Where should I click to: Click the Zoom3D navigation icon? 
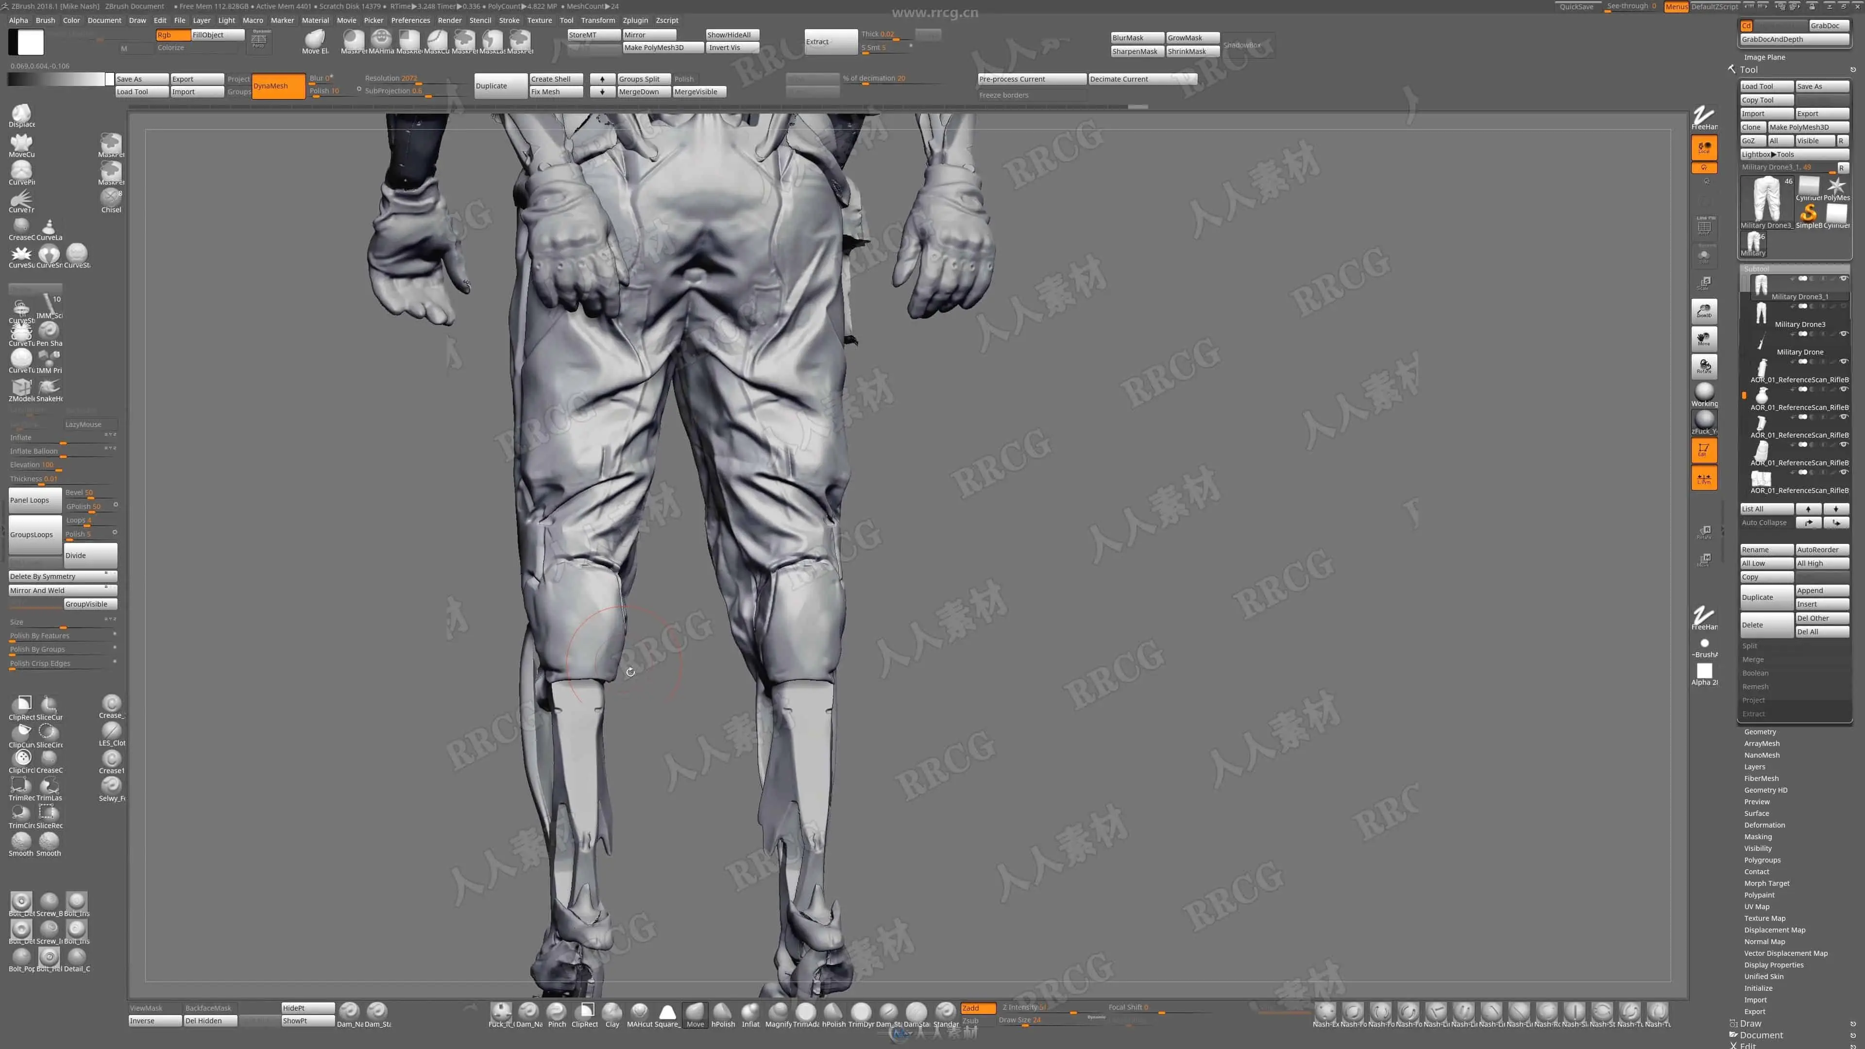(1704, 311)
